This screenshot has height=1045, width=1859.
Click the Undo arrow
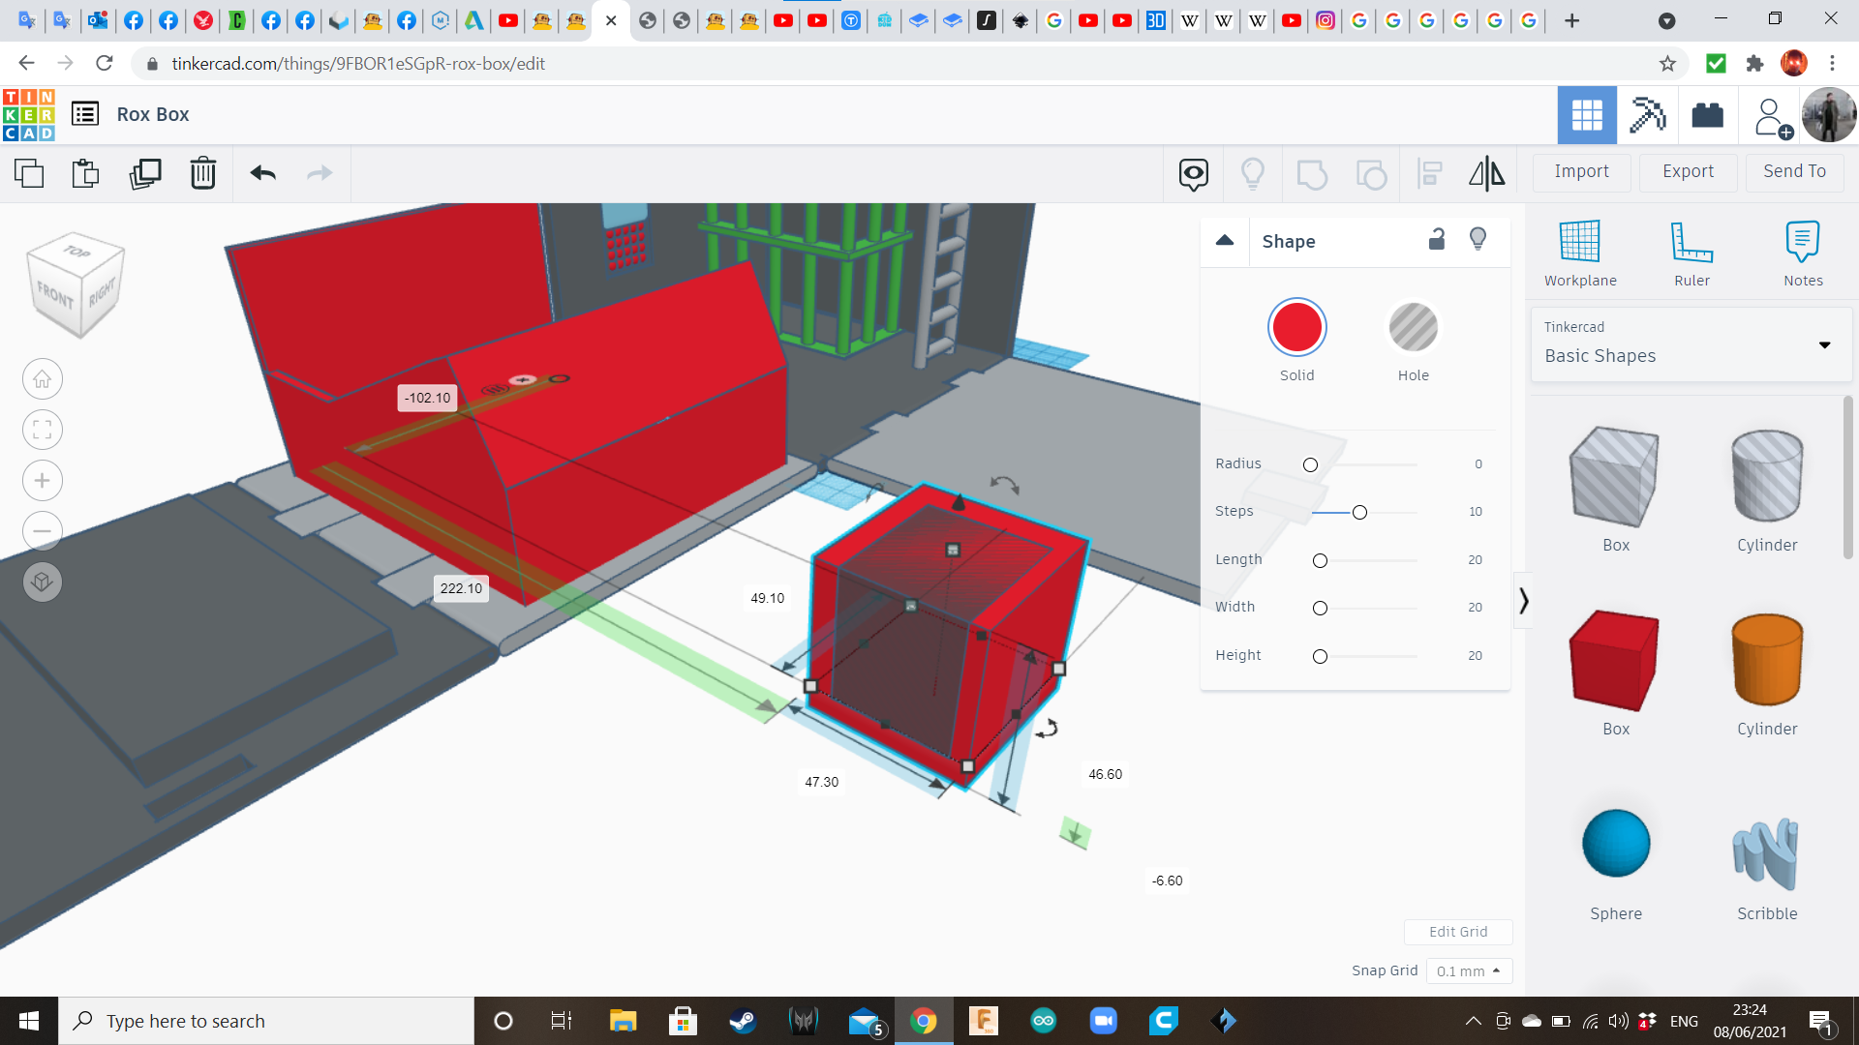point(262,173)
